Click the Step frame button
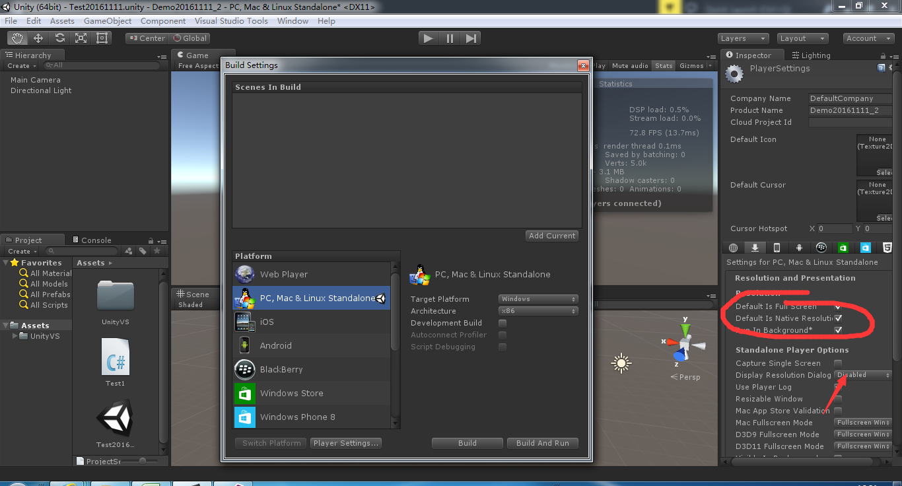The image size is (902, 486). [471, 38]
